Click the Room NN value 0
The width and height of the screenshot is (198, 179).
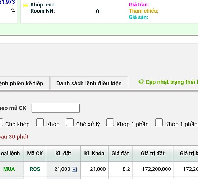(97, 11)
